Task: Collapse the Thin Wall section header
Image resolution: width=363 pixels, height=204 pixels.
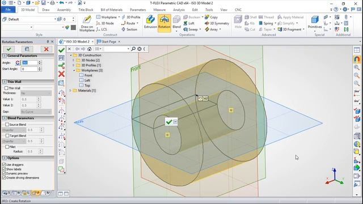Action: click(x=5, y=82)
